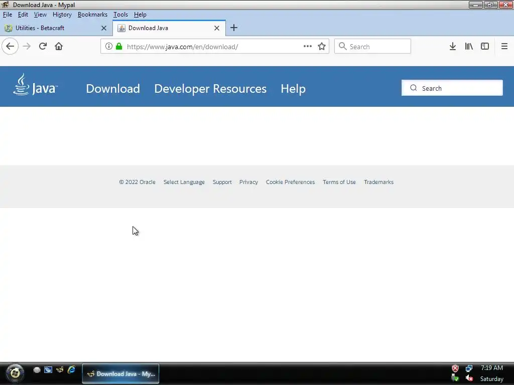
Task: Click the network connection tray icon
Action: click(469, 368)
